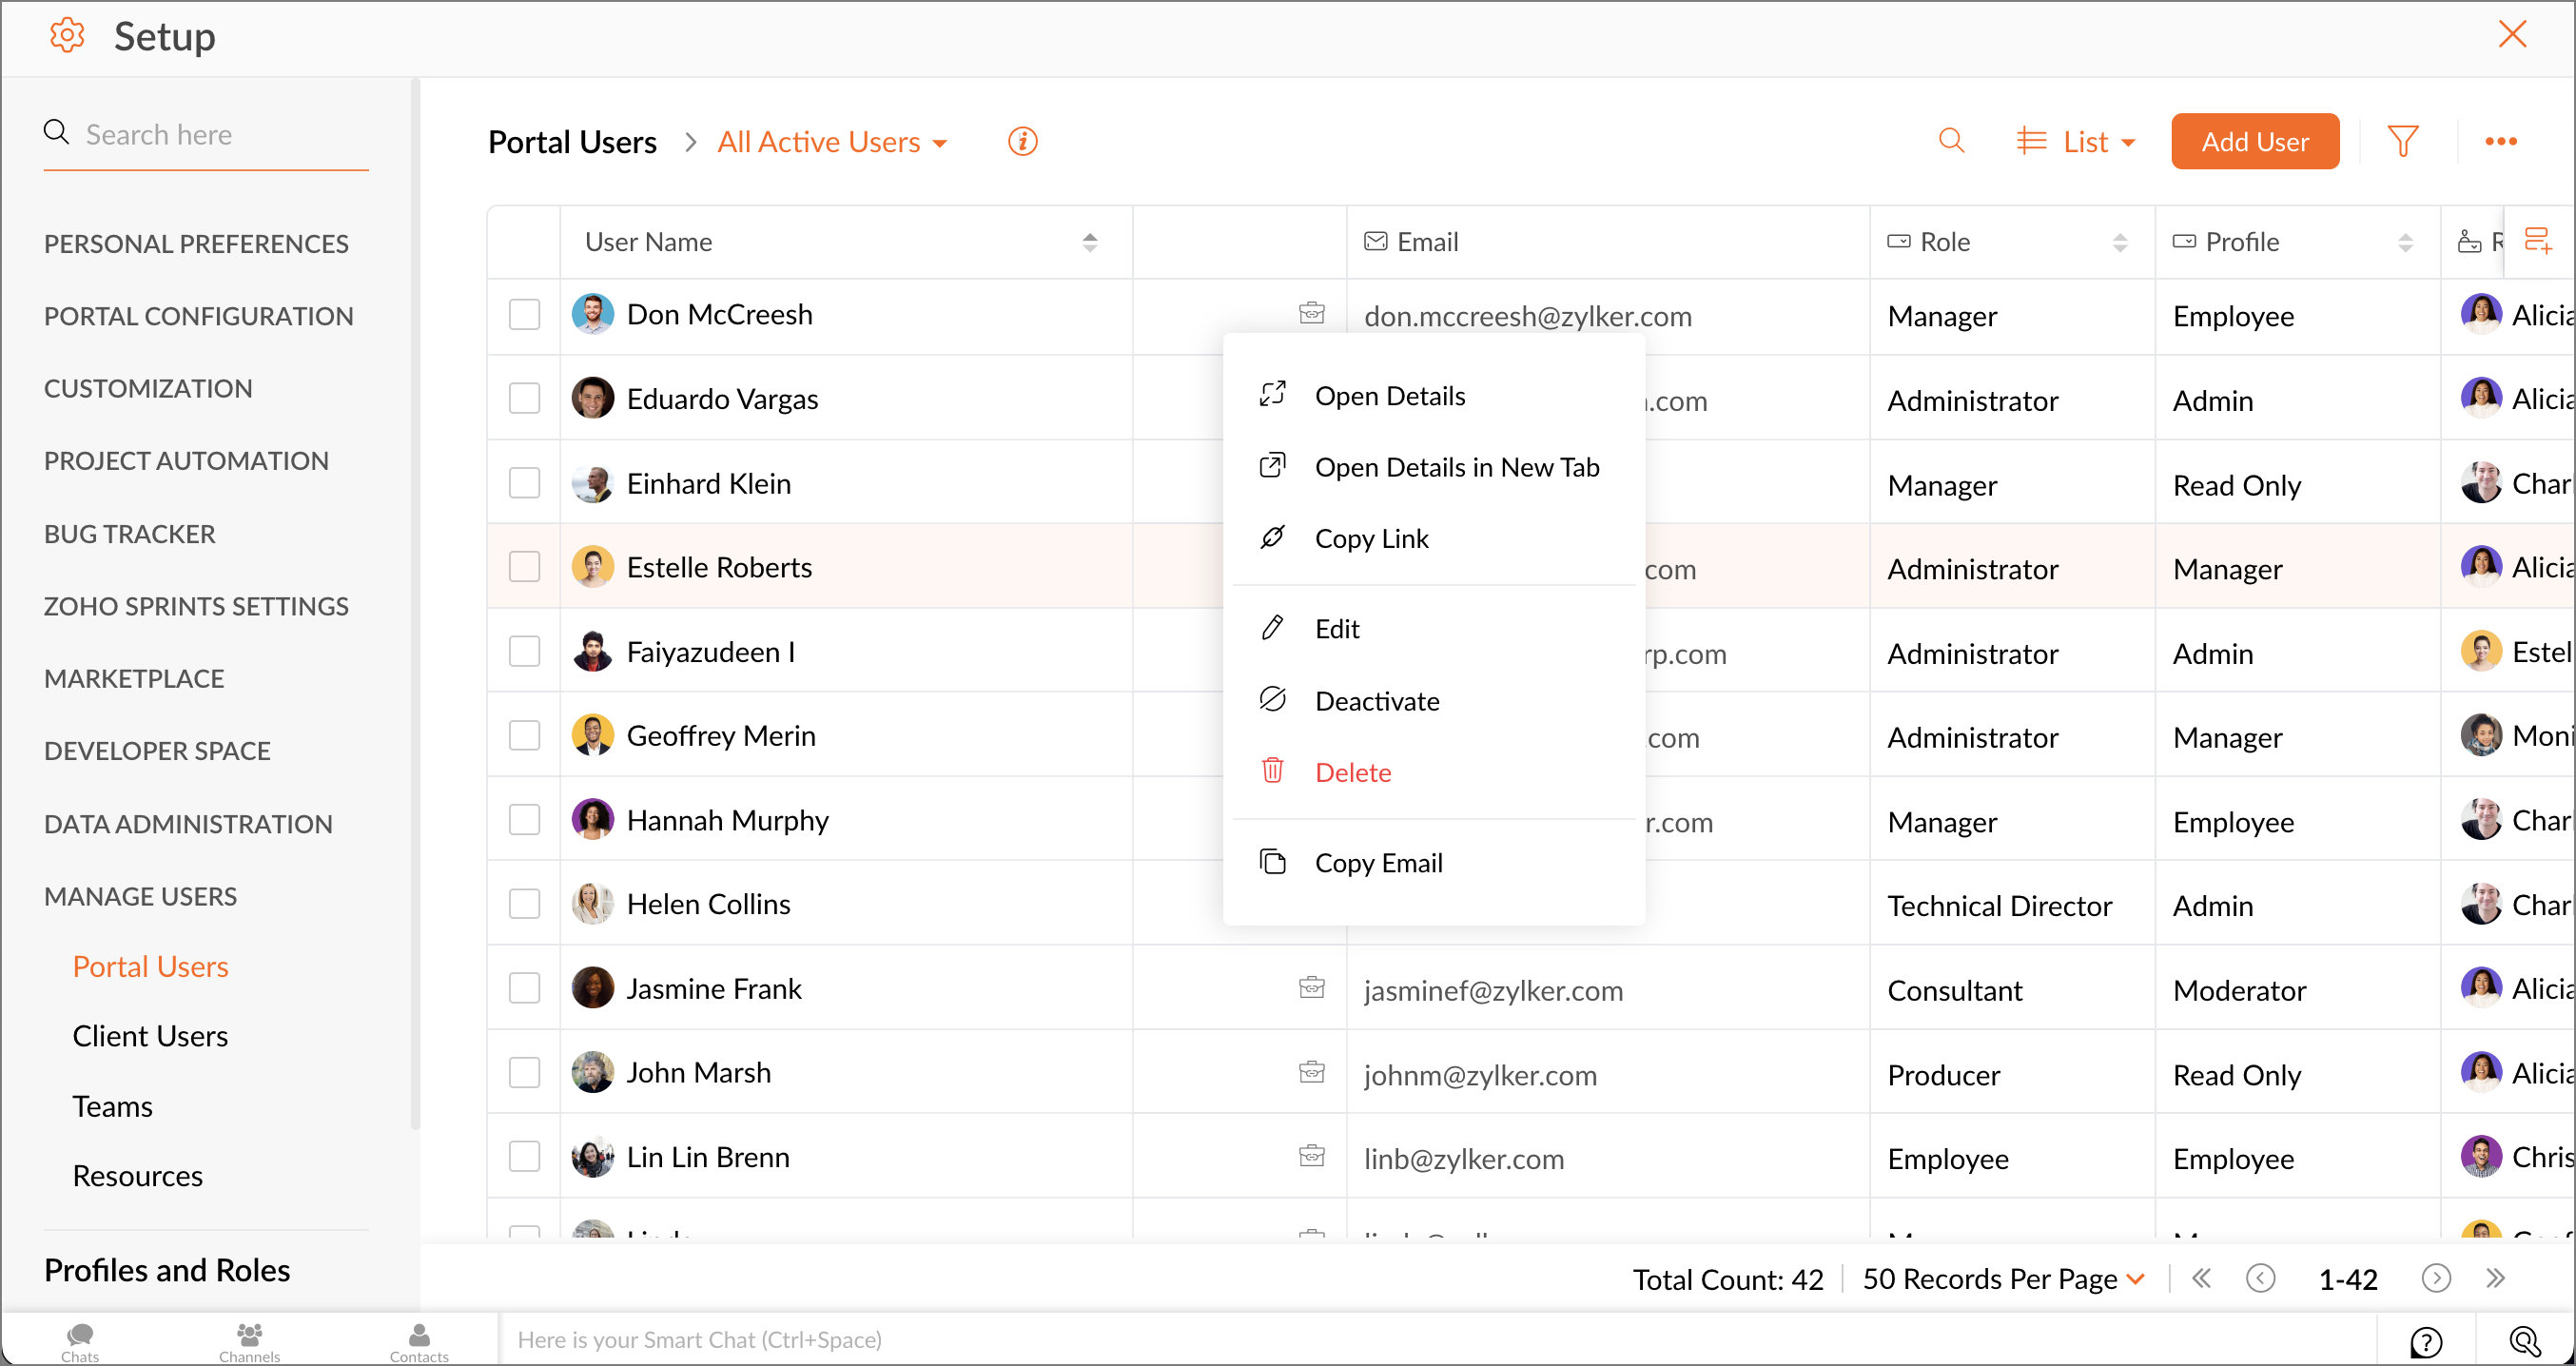
Task: Open the help question mark icon
Action: 2426,1340
